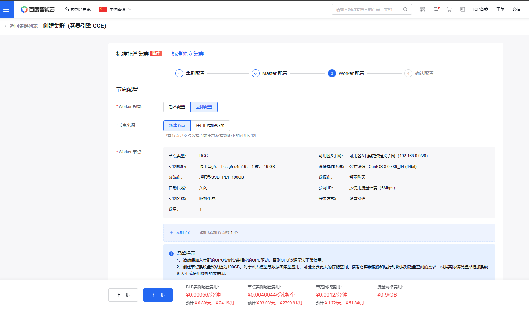Click the search magnifier icon
This screenshot has height=310, width=529.
[x=405, y=9]
